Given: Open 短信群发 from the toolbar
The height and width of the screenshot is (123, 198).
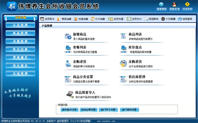Looking at the screenshot, I should pyautogui.click(x=151, y=19).
